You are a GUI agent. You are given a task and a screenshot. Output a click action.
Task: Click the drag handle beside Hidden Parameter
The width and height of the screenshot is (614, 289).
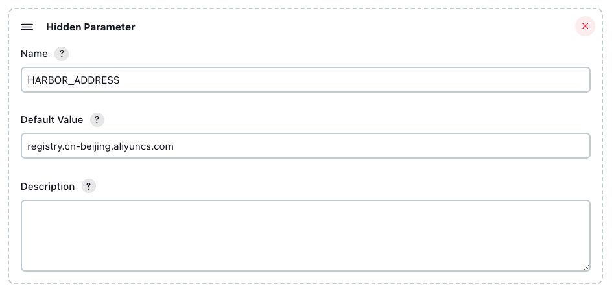pyautogui.click(x=27, y=27)
